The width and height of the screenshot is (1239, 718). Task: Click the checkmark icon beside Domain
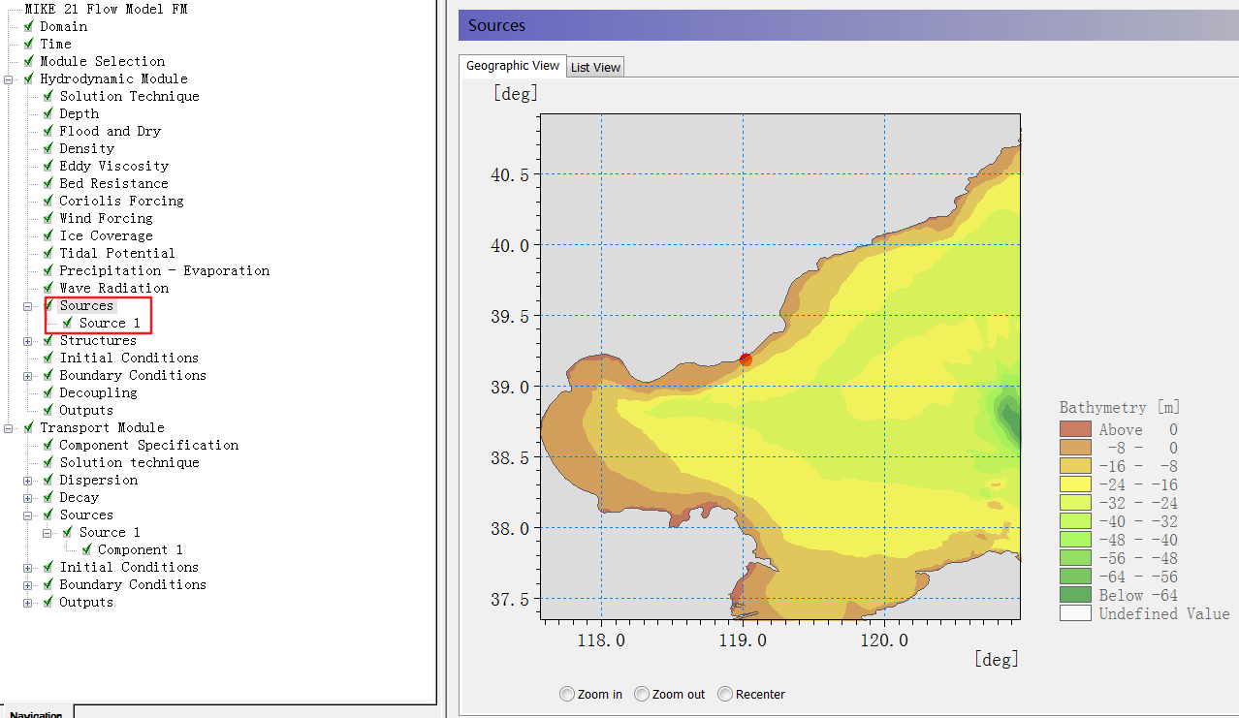tap(29, 26)
